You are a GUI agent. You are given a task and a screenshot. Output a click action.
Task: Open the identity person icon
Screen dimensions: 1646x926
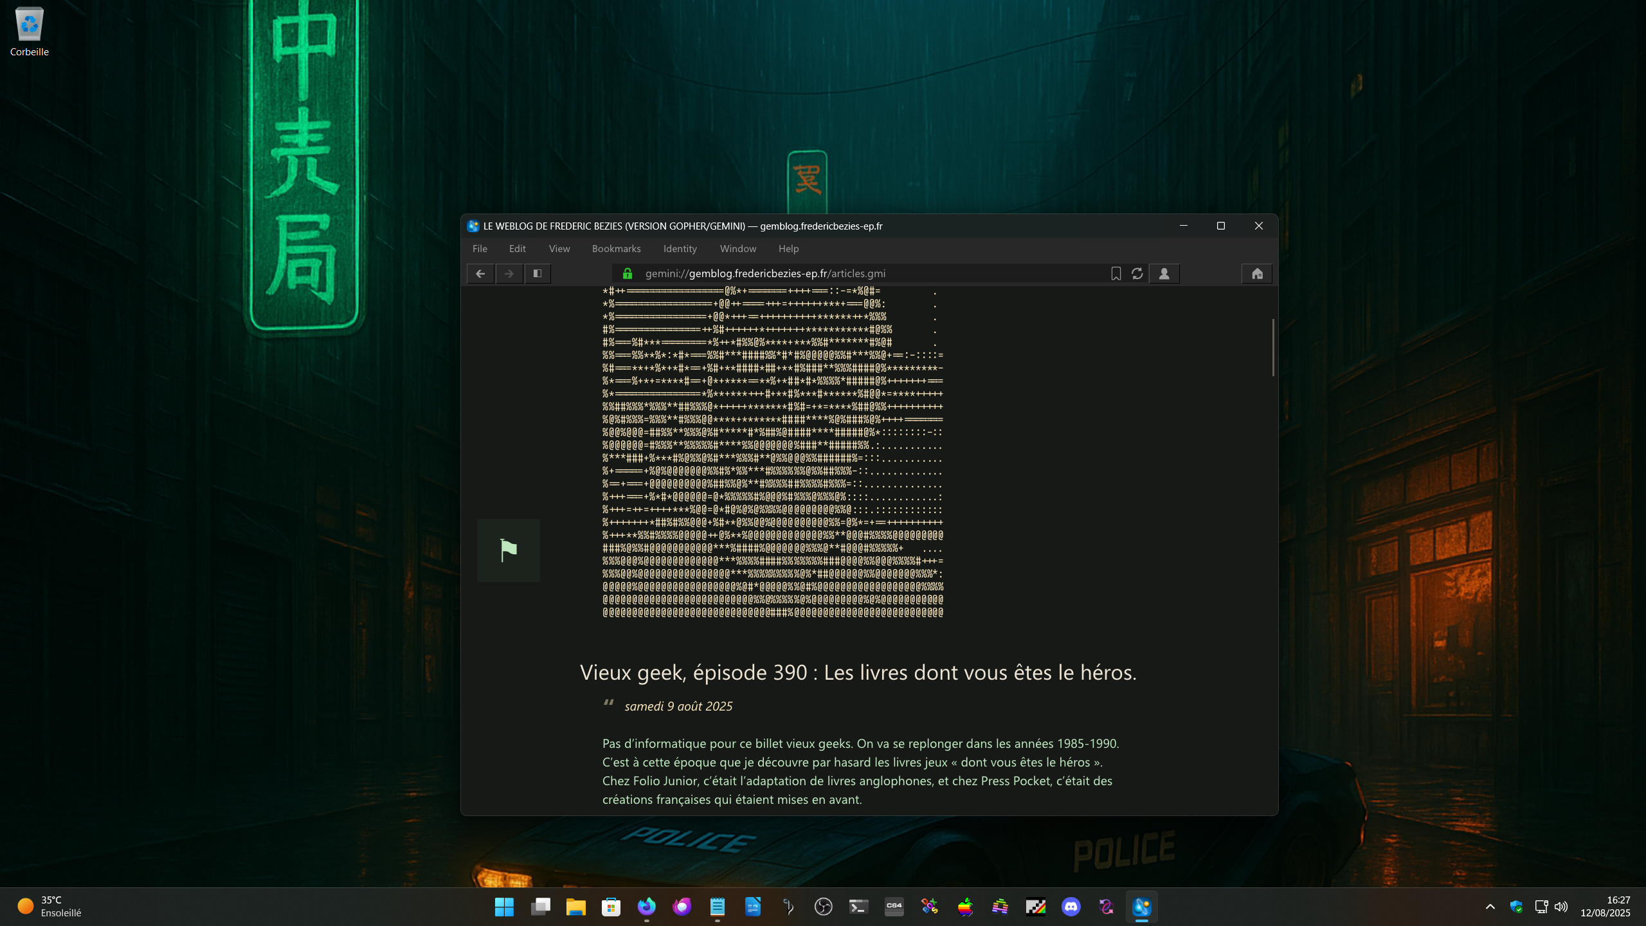click(1164, 273)
